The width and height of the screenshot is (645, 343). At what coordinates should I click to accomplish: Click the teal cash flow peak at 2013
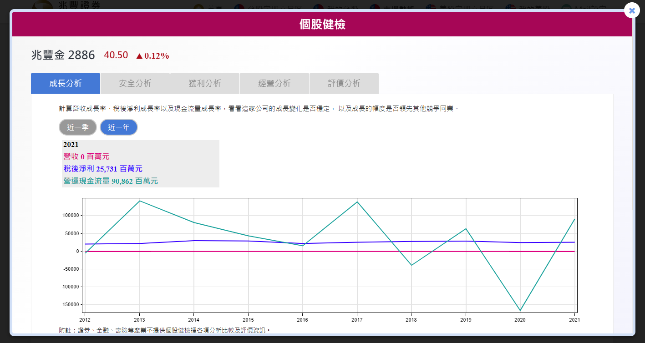click(139, 201)
